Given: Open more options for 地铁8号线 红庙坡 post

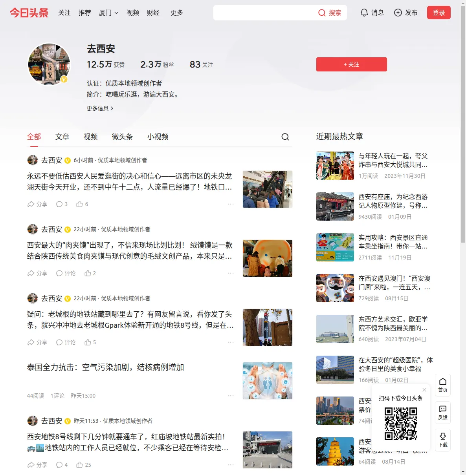Looking at the screenshot, I should pyautogui.click(x=231, y=465).
